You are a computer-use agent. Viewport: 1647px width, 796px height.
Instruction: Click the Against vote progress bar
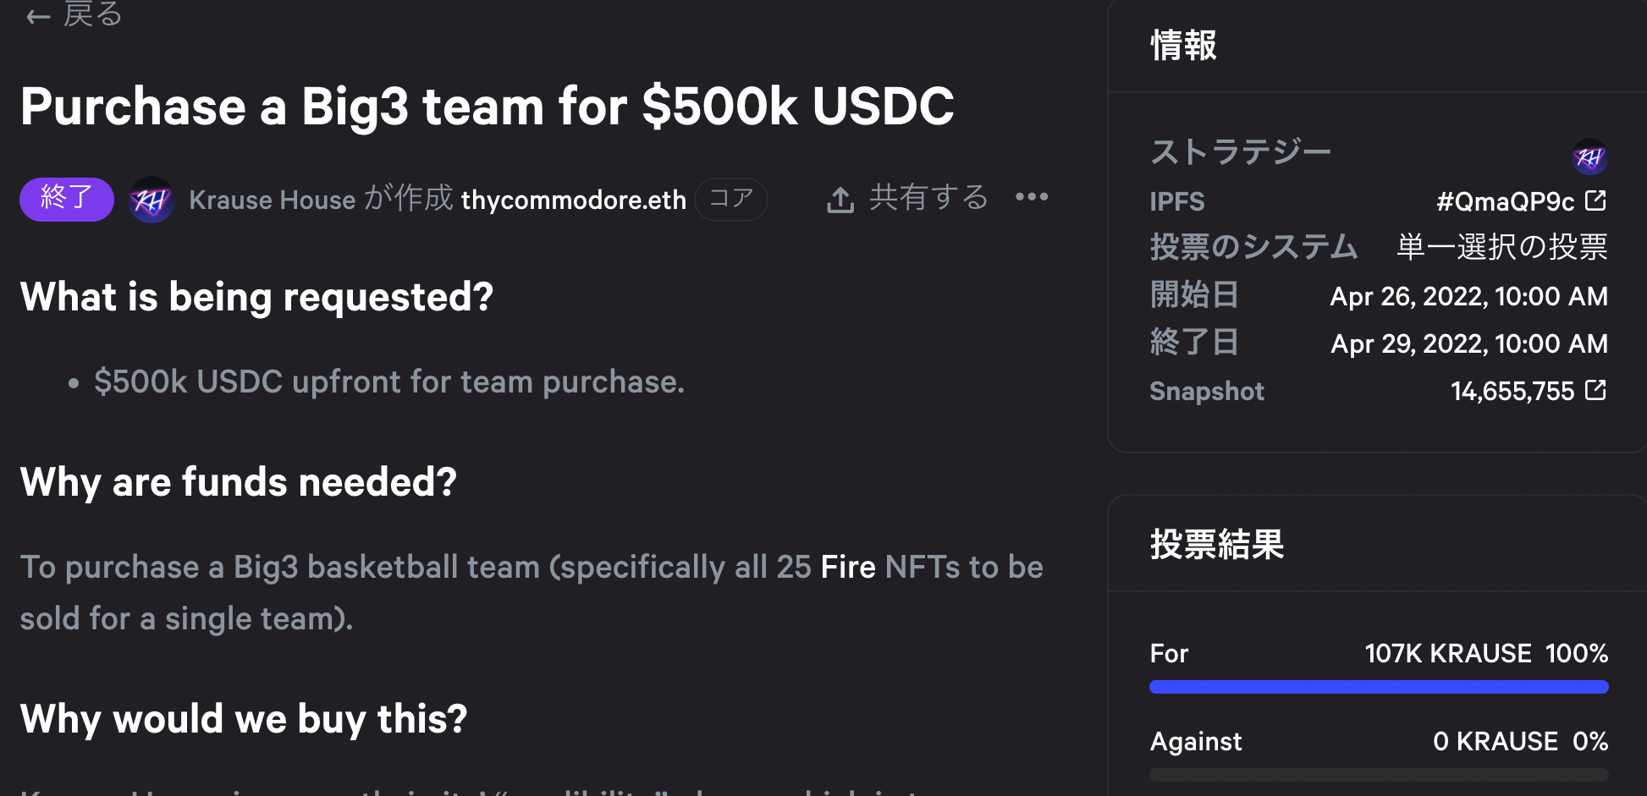1379,775
